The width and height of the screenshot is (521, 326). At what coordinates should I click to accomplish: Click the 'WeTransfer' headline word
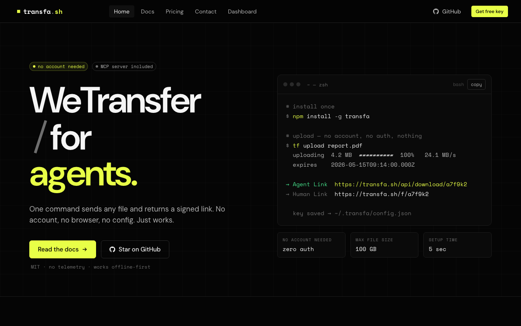pyautogui.click(x=115, y=101)
